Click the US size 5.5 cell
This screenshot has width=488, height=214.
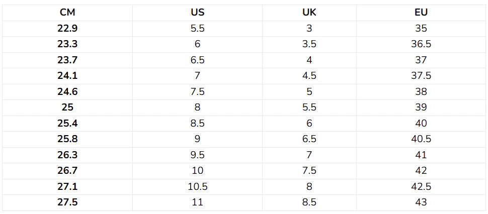pos(197,28)
